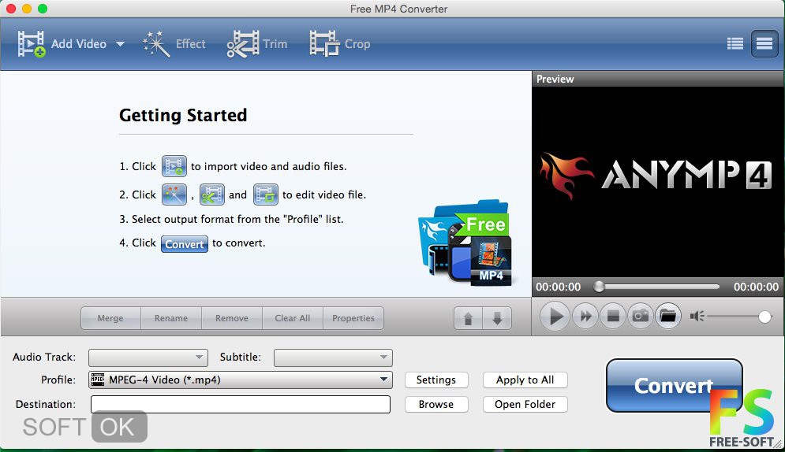Click the Merge button
This screenshot has height=452, width=785.
point(110,318)
